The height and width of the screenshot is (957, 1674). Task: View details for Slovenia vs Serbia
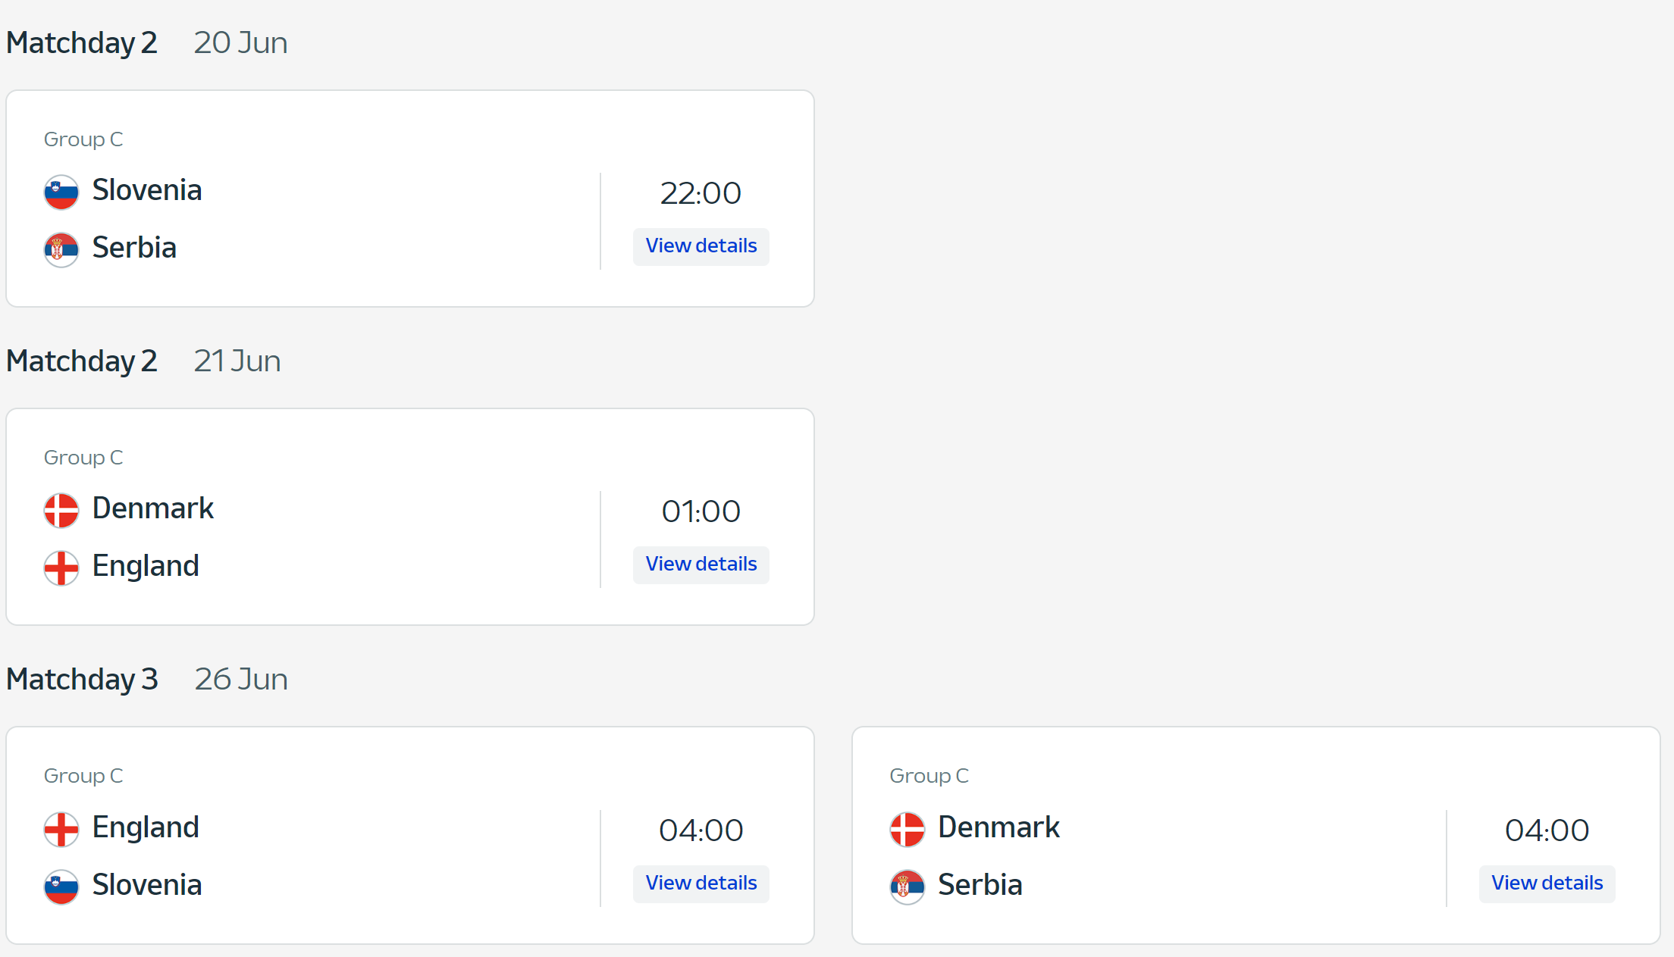[x=701, y=246]
